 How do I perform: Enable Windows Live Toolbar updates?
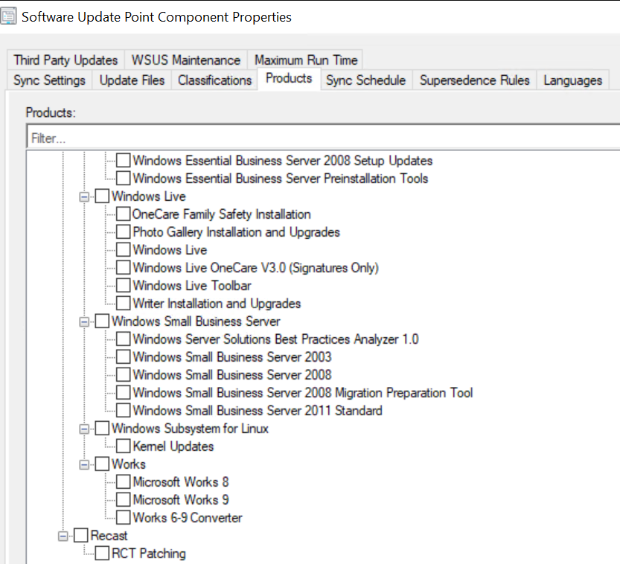tap(123, 285)
